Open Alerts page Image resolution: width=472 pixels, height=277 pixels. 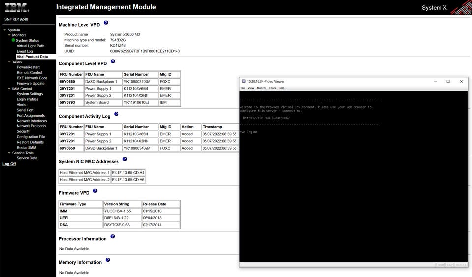click(21, 105)
